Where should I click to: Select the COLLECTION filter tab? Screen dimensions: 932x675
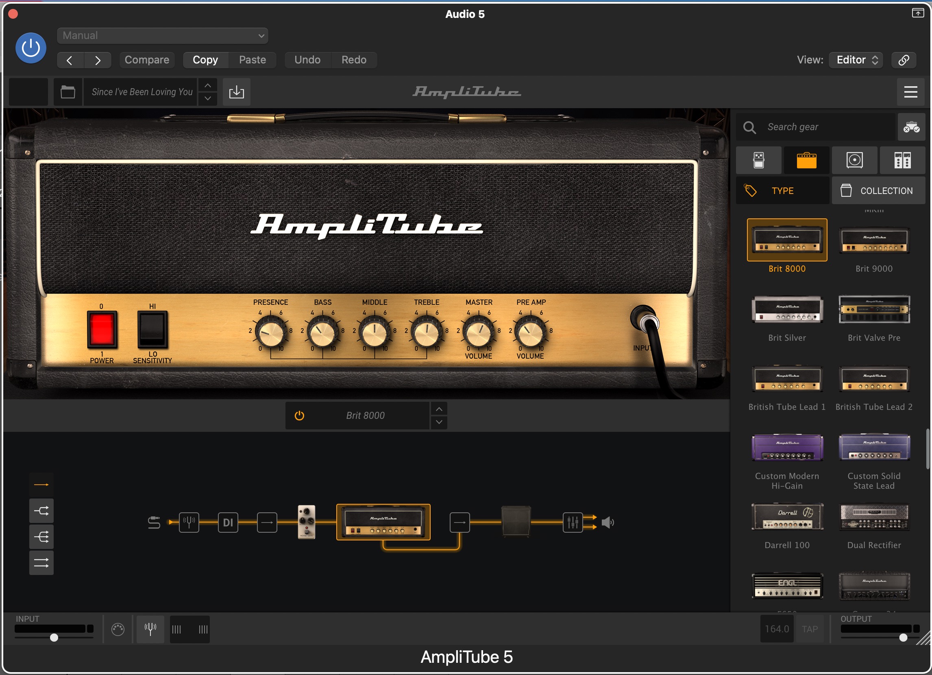pos(878,191)
